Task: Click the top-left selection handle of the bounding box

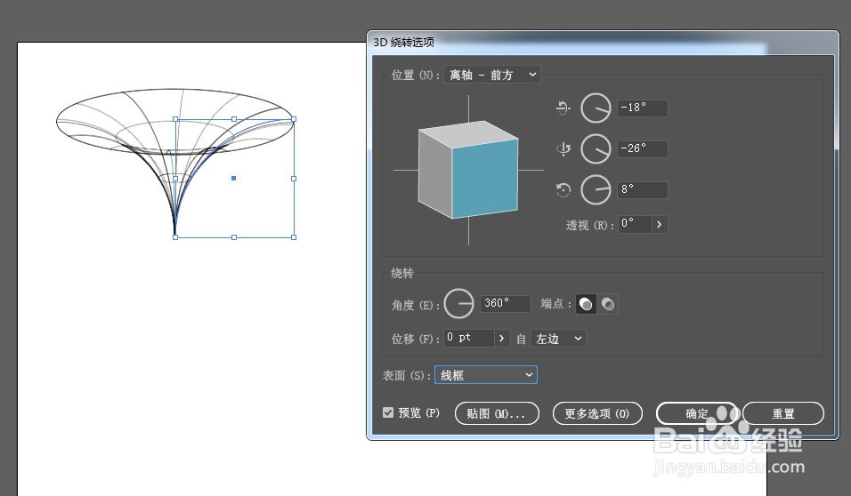Action: (175, 119)
